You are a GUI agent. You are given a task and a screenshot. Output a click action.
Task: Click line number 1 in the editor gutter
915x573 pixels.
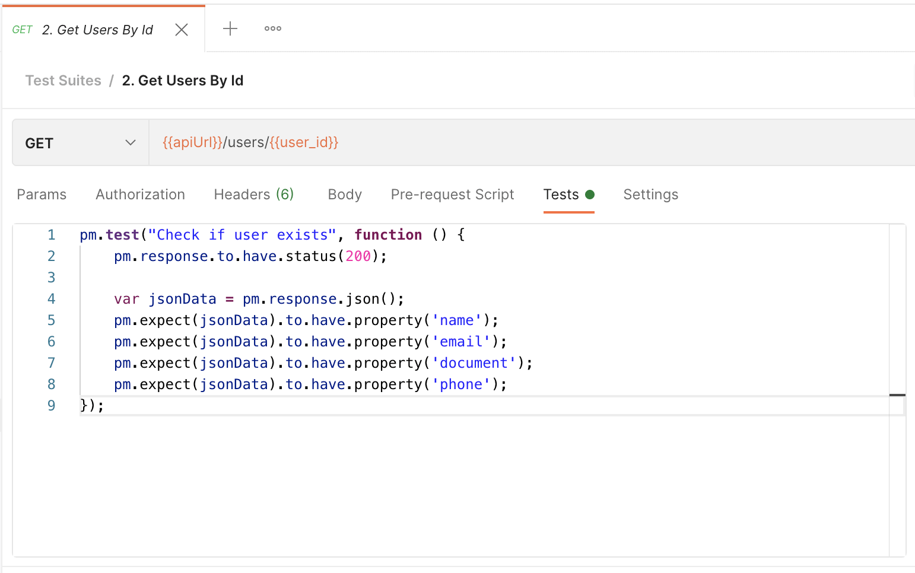(x=52, y=235)
